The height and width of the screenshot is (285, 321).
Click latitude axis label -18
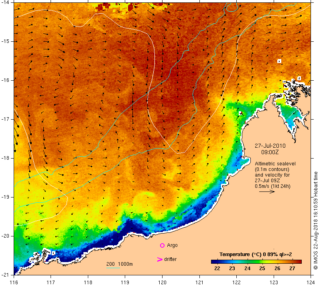[5, 158]
